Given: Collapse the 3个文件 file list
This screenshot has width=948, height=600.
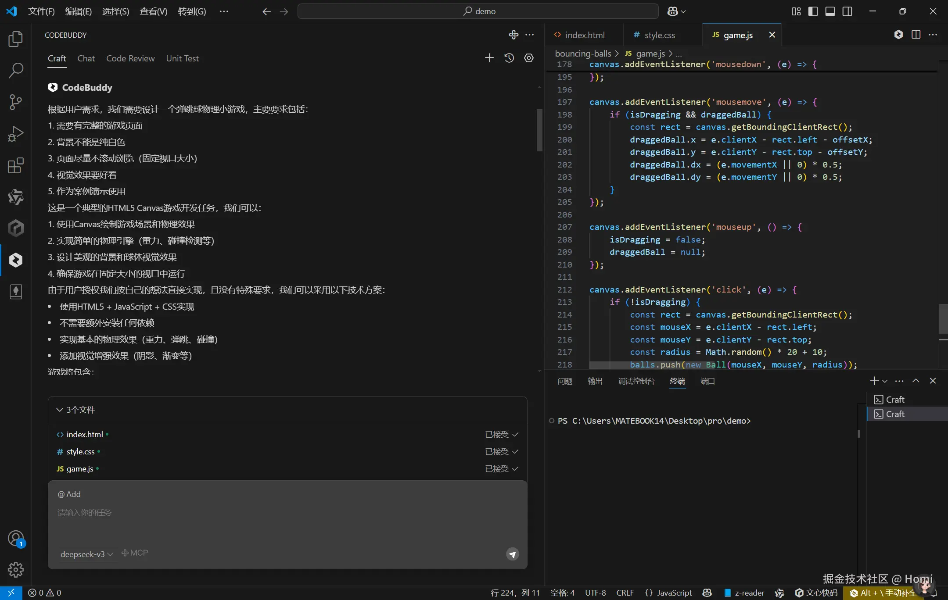Looking at the screenshot, I should point(60,410).
